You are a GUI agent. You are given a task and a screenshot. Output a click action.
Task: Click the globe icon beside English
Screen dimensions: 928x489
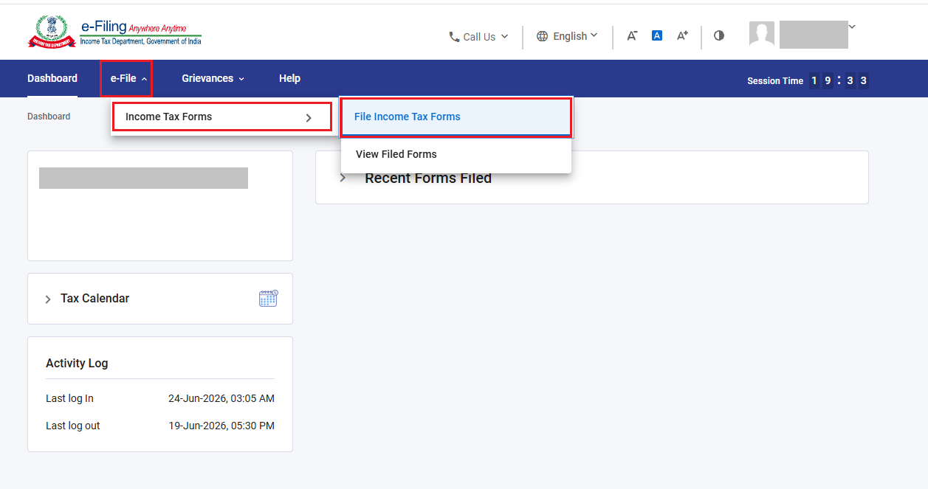click(x=543, y=36)
